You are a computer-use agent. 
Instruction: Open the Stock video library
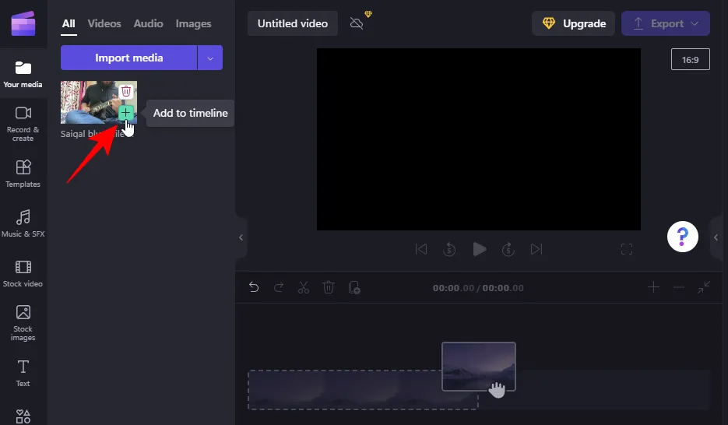click(x=23, y=273)
